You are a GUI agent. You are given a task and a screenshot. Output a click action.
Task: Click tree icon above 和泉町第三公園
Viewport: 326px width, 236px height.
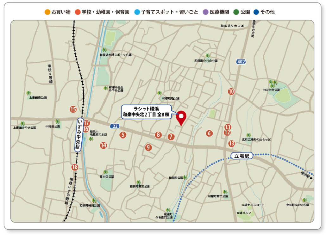(x=139, y=182)
